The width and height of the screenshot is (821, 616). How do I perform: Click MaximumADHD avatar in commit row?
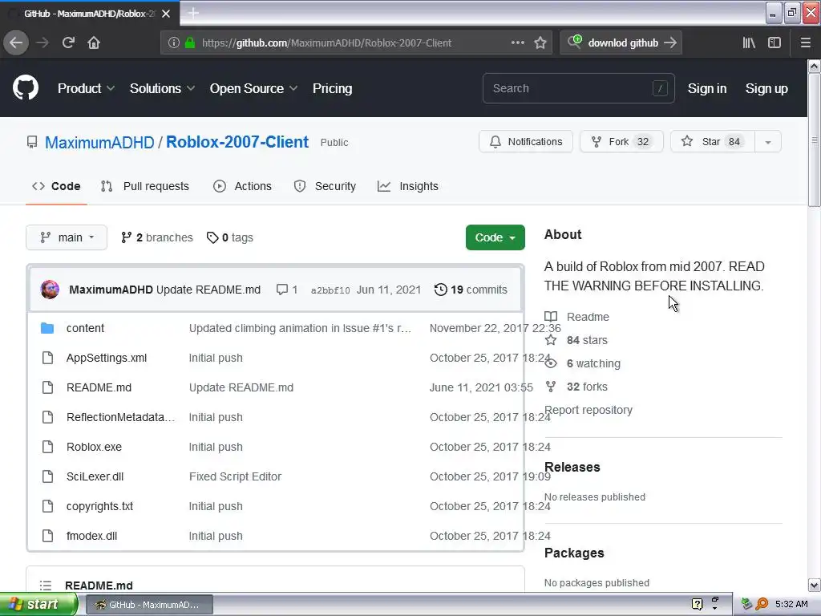(50, 290)
